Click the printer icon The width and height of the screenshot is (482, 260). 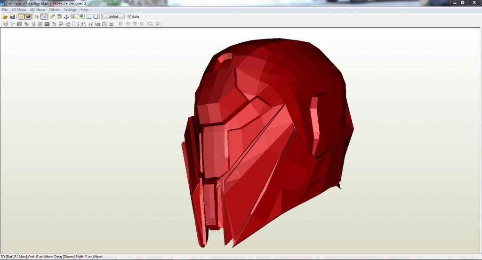[x=111, y=24]
